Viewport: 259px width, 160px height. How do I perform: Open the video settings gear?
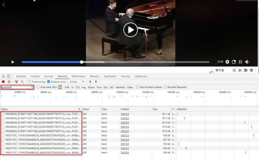(227, 62)
